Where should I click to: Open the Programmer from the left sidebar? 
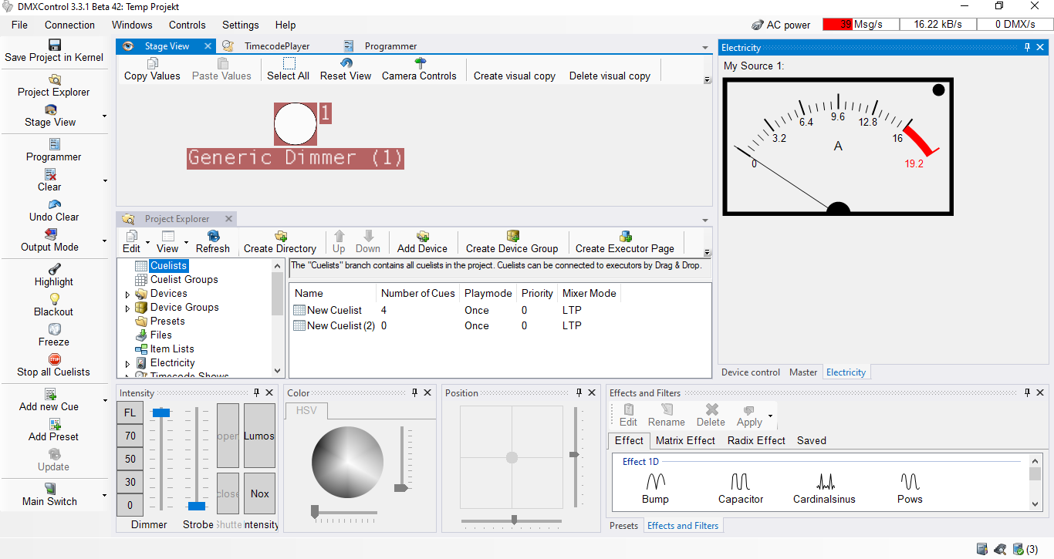coord(54,145)
